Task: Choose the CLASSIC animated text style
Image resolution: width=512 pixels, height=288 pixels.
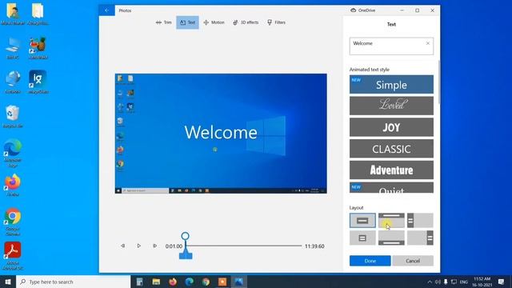Action: click(x=391, y=149)
